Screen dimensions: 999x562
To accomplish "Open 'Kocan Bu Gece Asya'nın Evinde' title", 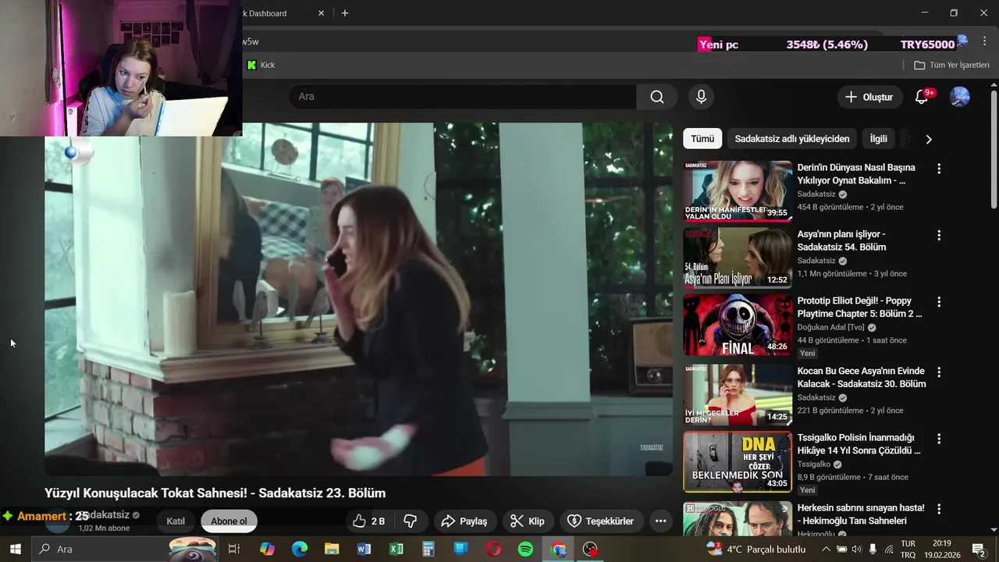I will pyautogui.click(x=862, y=377).
